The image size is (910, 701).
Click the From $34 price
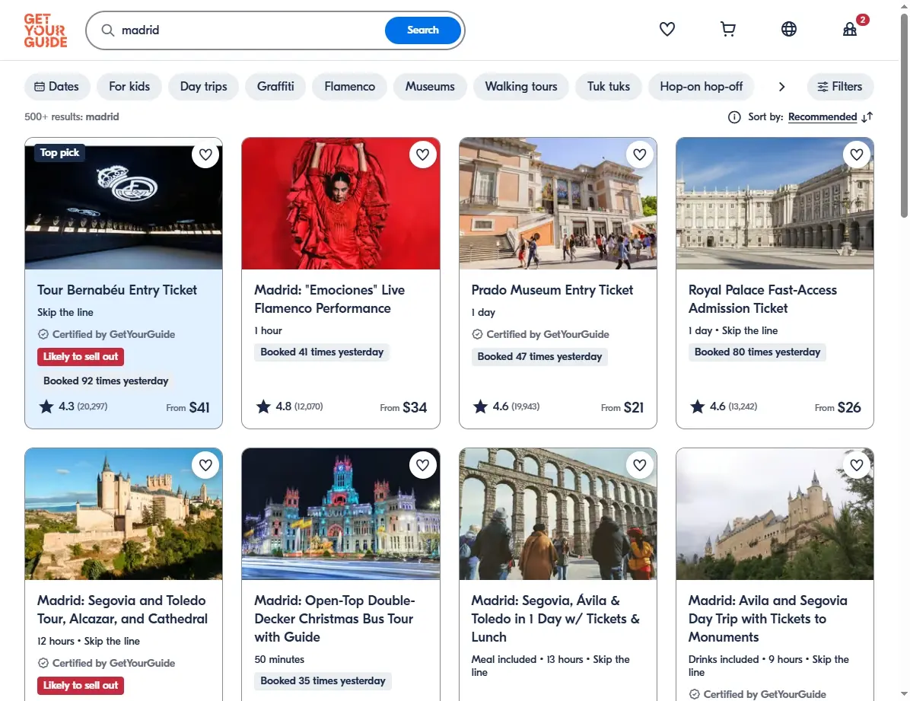click(x=403, y=408)
